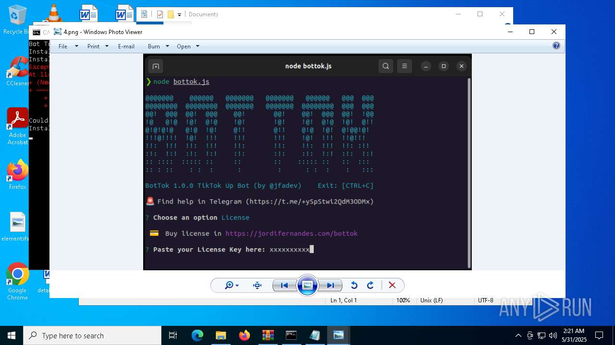Expand the Burn dropdown arrow
The height and width of the screenshot is (345, 615).
(167, 46)
